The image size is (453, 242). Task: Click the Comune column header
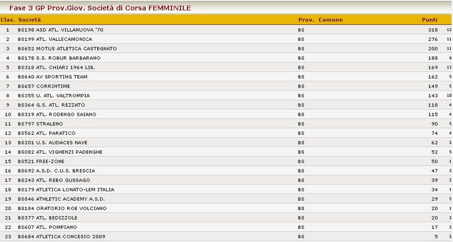331,19
